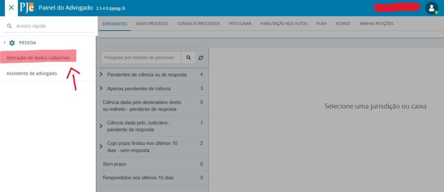This screenshot has width=444, height=192.
Task: Click the process search magnifier button
Action: point(189,58)
